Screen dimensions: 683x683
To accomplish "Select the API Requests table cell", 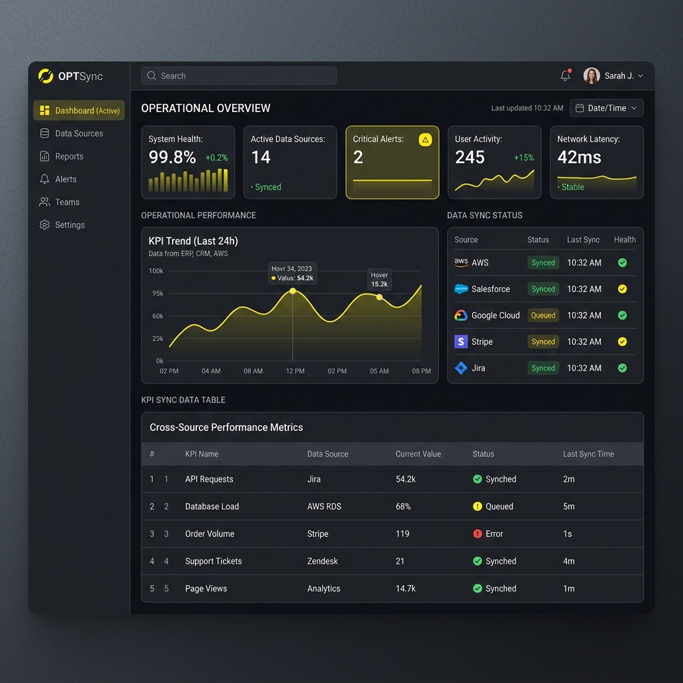I will (x=209, y=479).
